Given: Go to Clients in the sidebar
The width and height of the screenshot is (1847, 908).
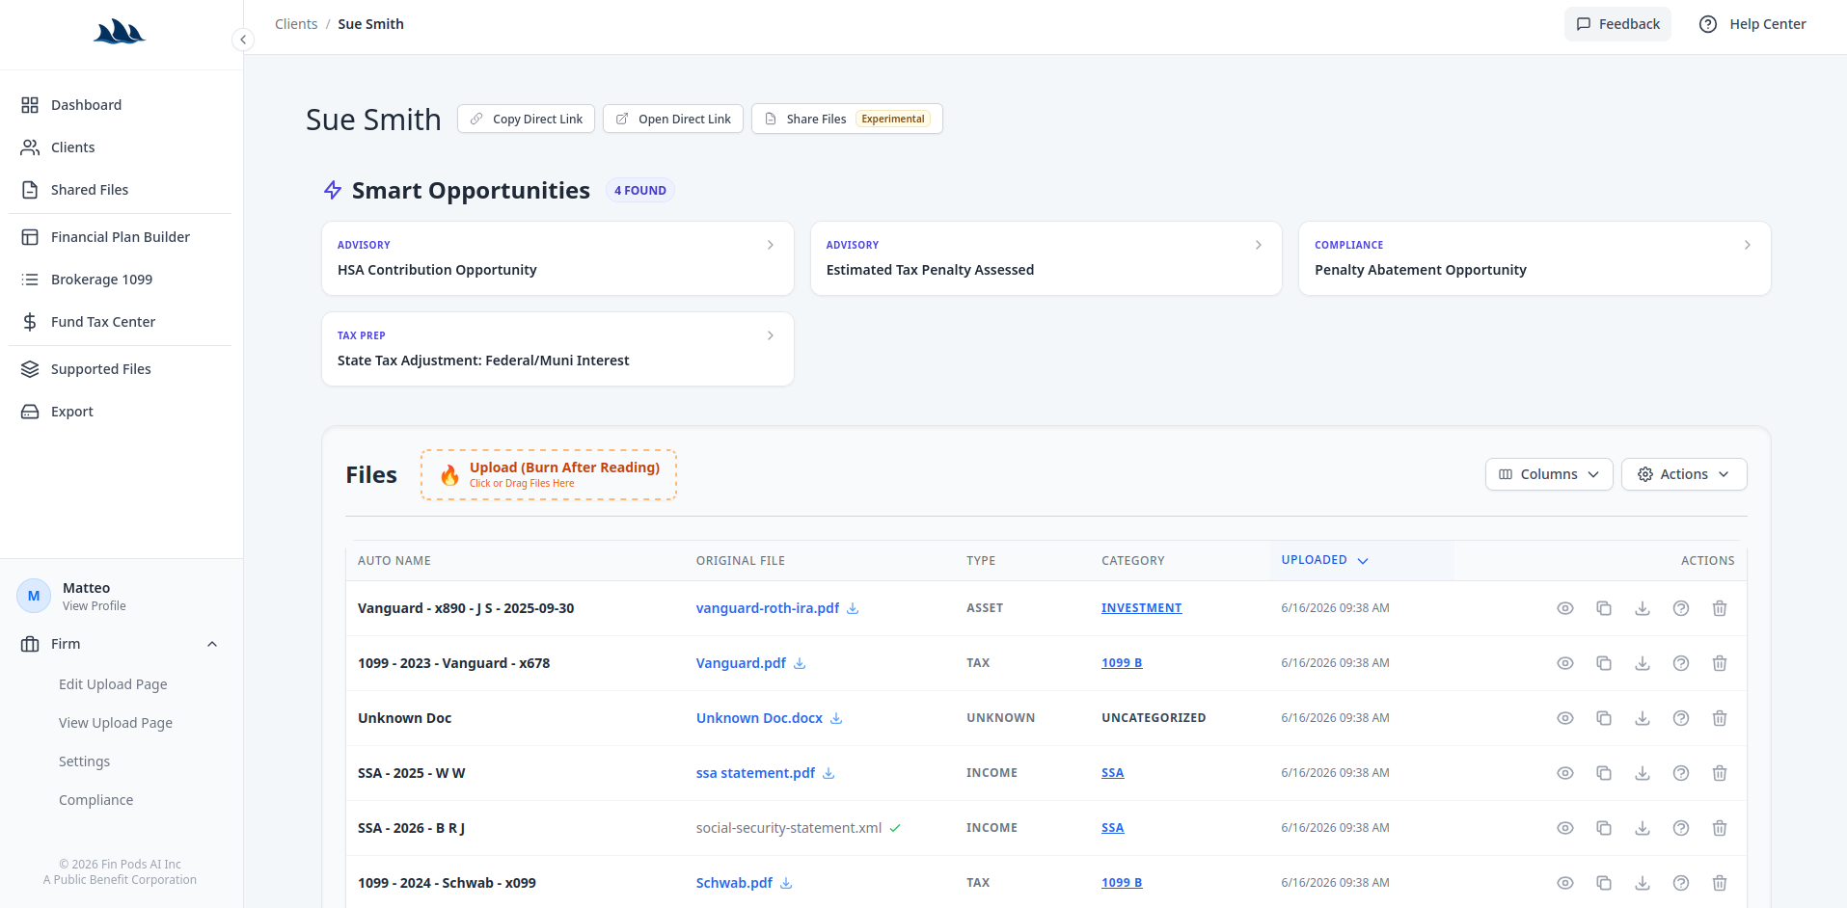Looking at the screenshot, I should click(120, 147).
